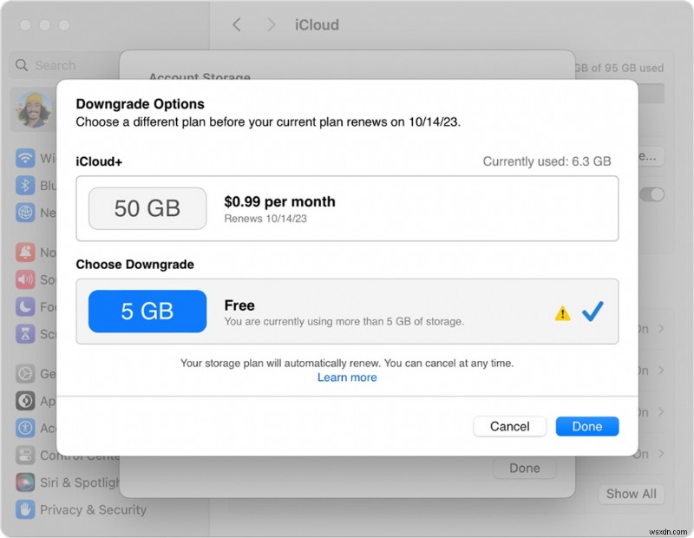Viewport: 694px width, 538px height.
Task: Click the Show All button
Action: pyautogui.click(x=632, y=494)
